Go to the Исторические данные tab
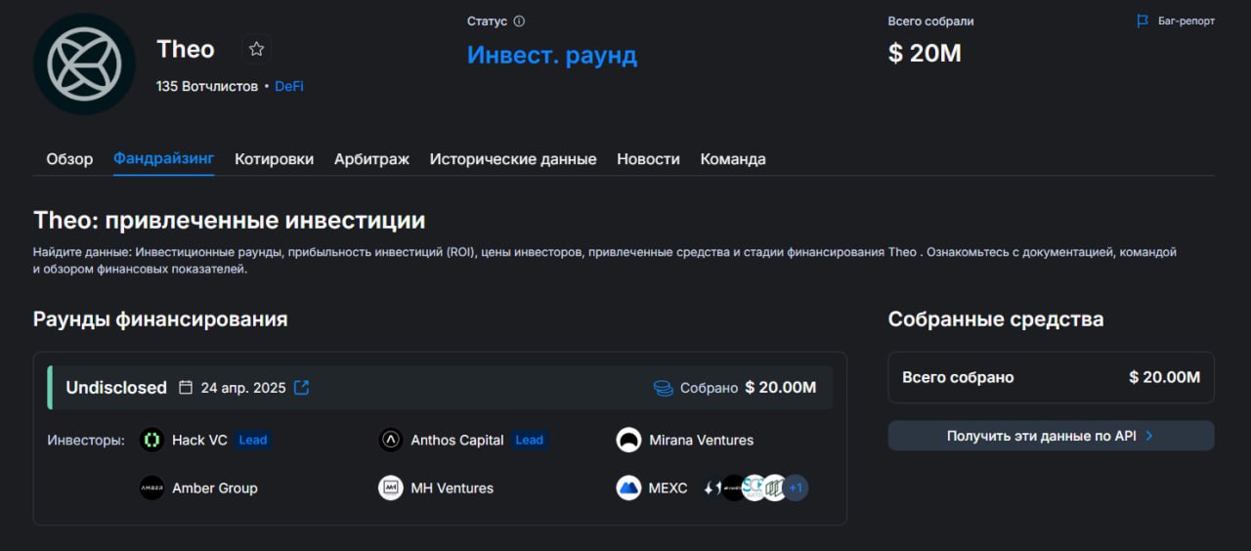1251x551 pixels. click(x=513, y=159)
